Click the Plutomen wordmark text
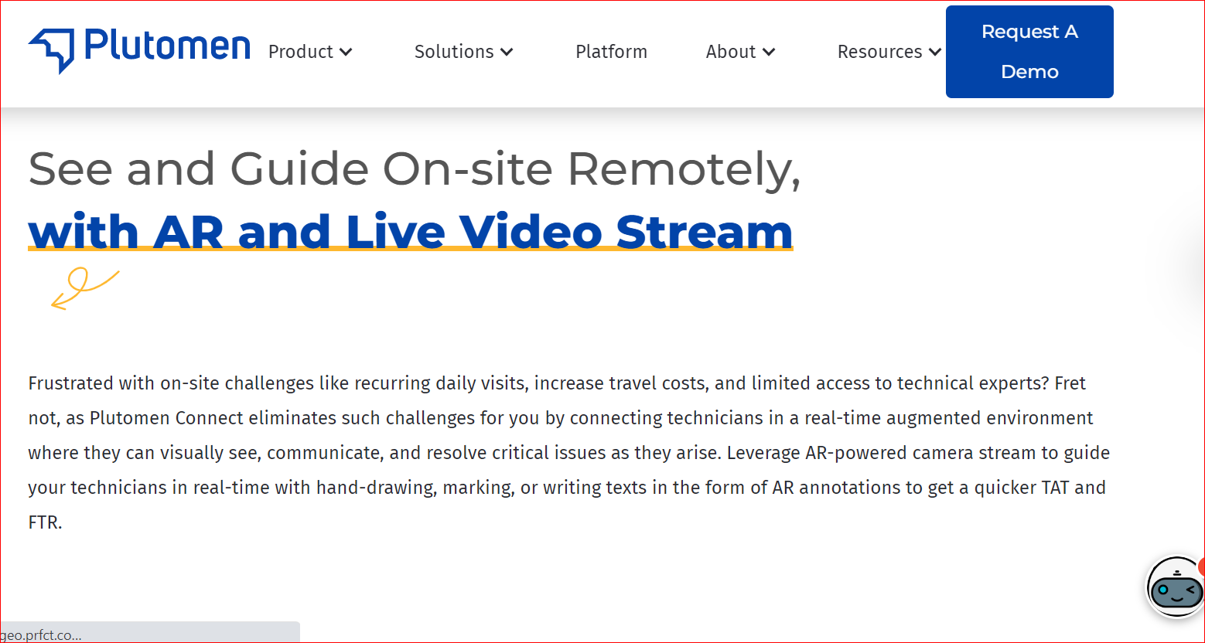This screenshot has width=1205, height=643. [x=169, y=48]
